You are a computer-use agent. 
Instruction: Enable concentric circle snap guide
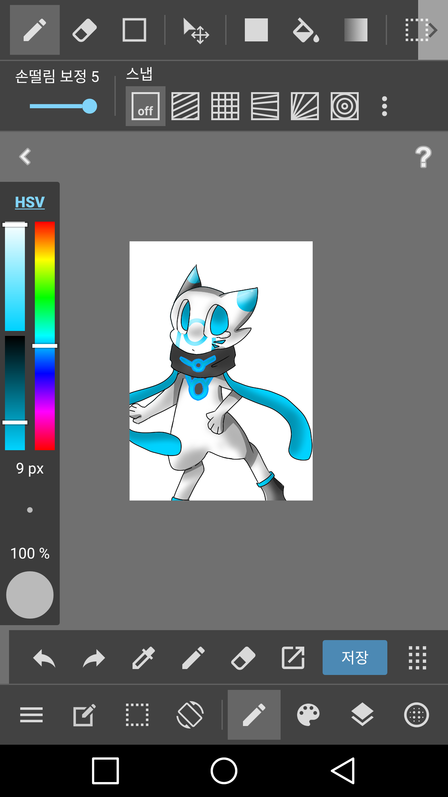[x=344, y=106]
